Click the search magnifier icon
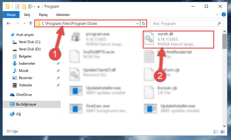The width and height of the screenshot is (231, 140). (x=219, y=23)
